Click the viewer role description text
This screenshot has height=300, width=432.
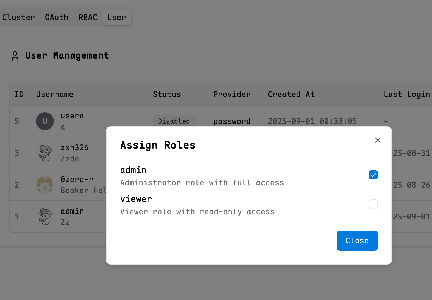pos(197,212)
